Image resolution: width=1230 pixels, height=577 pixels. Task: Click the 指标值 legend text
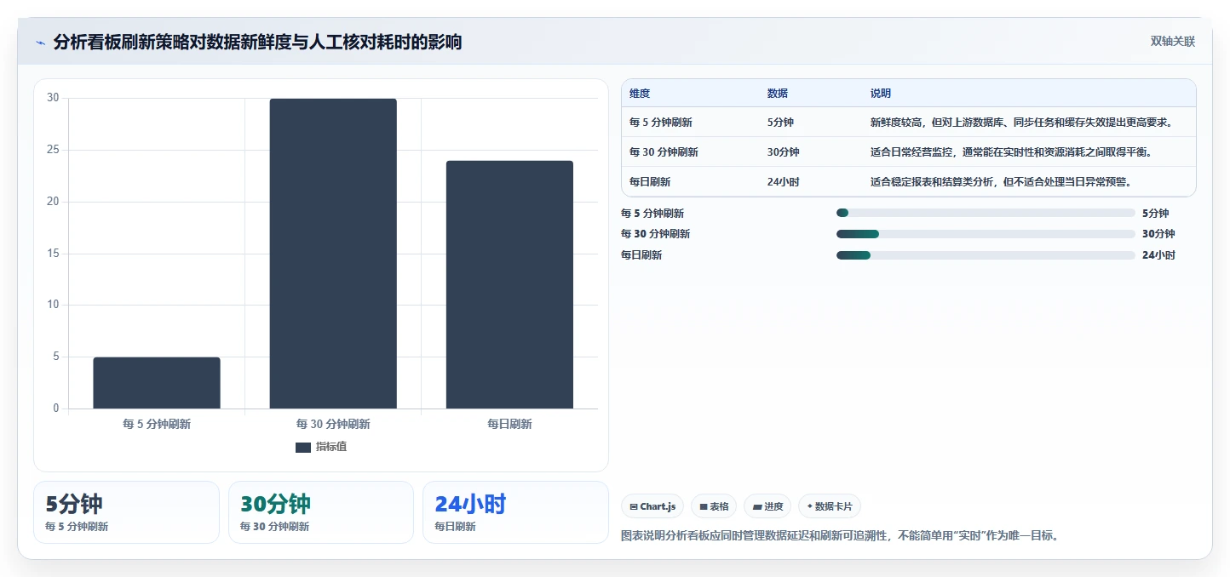331,448
